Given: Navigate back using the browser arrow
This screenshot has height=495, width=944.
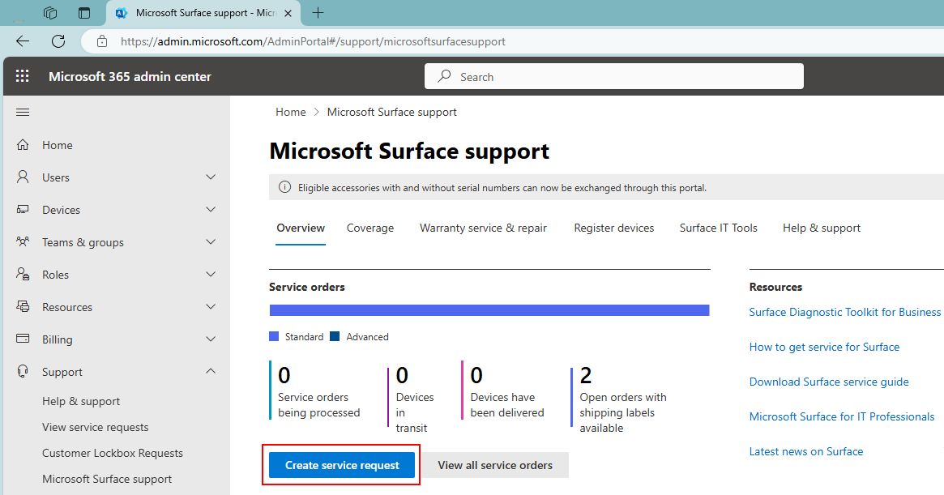Looking at the screenshot, I should (22, 41).
